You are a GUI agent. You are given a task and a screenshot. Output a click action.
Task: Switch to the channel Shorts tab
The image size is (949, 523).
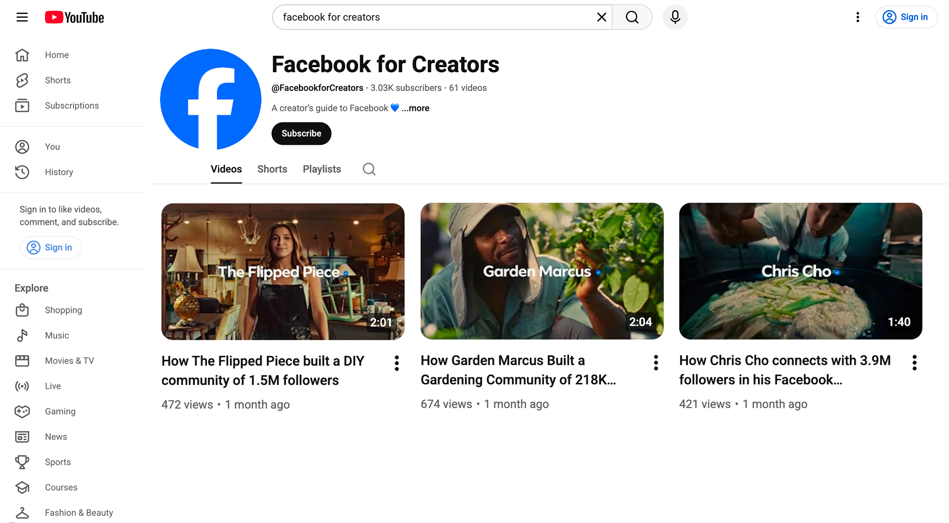point(272,169)
